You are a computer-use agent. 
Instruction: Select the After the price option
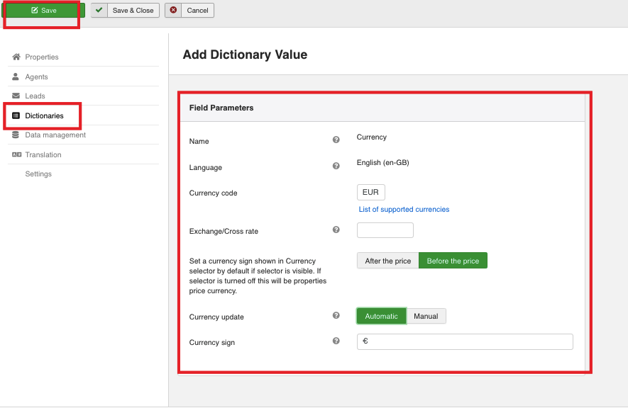tap(387, 261)
